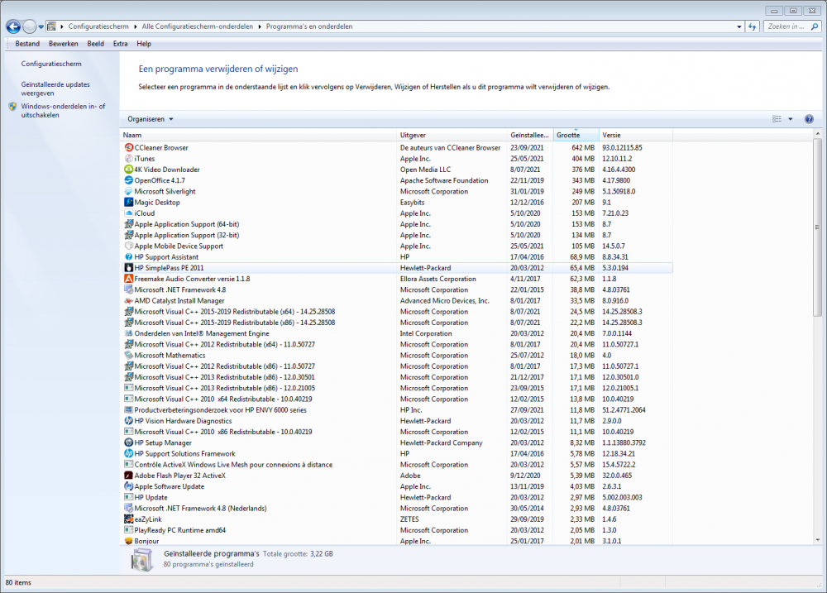This screenshot has height=593, width=827.
Task: Expand the view options dropdown arrow
Action: 790,119
